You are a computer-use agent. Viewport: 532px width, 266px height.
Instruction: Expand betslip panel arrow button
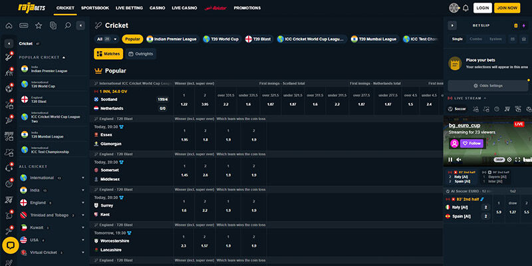[452, 25]
